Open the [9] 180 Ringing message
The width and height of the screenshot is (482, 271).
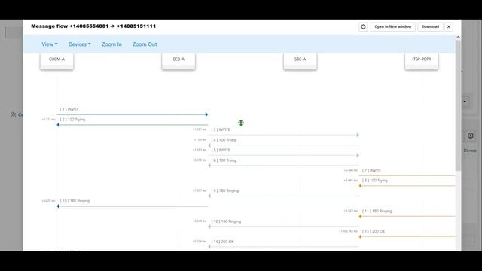coord(224,190)
